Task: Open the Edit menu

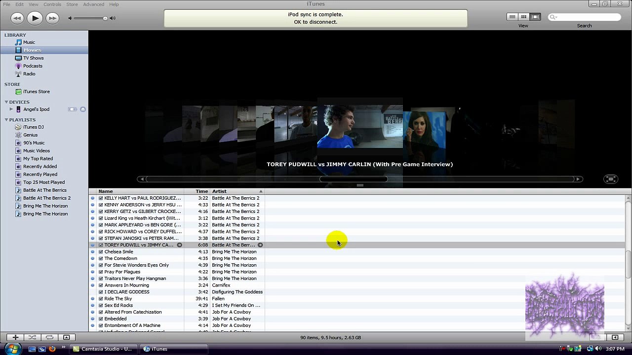Action: click(19, 4)
